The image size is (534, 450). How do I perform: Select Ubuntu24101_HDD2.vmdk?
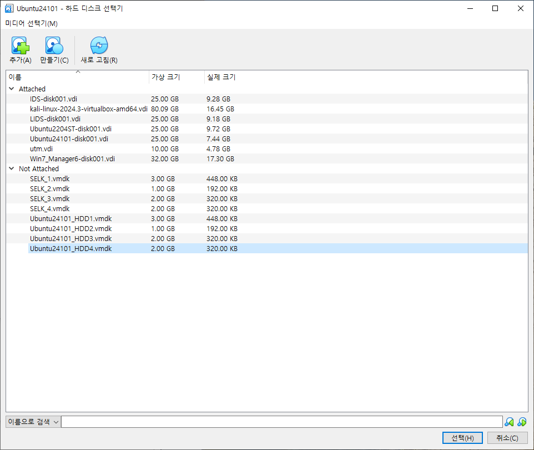pyautogui.click(x=71, y=229)
